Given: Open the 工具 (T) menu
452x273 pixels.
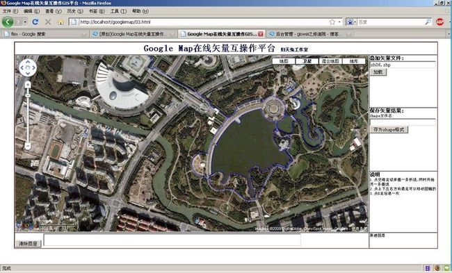Looking at the screenshot, I should [118, 11].
